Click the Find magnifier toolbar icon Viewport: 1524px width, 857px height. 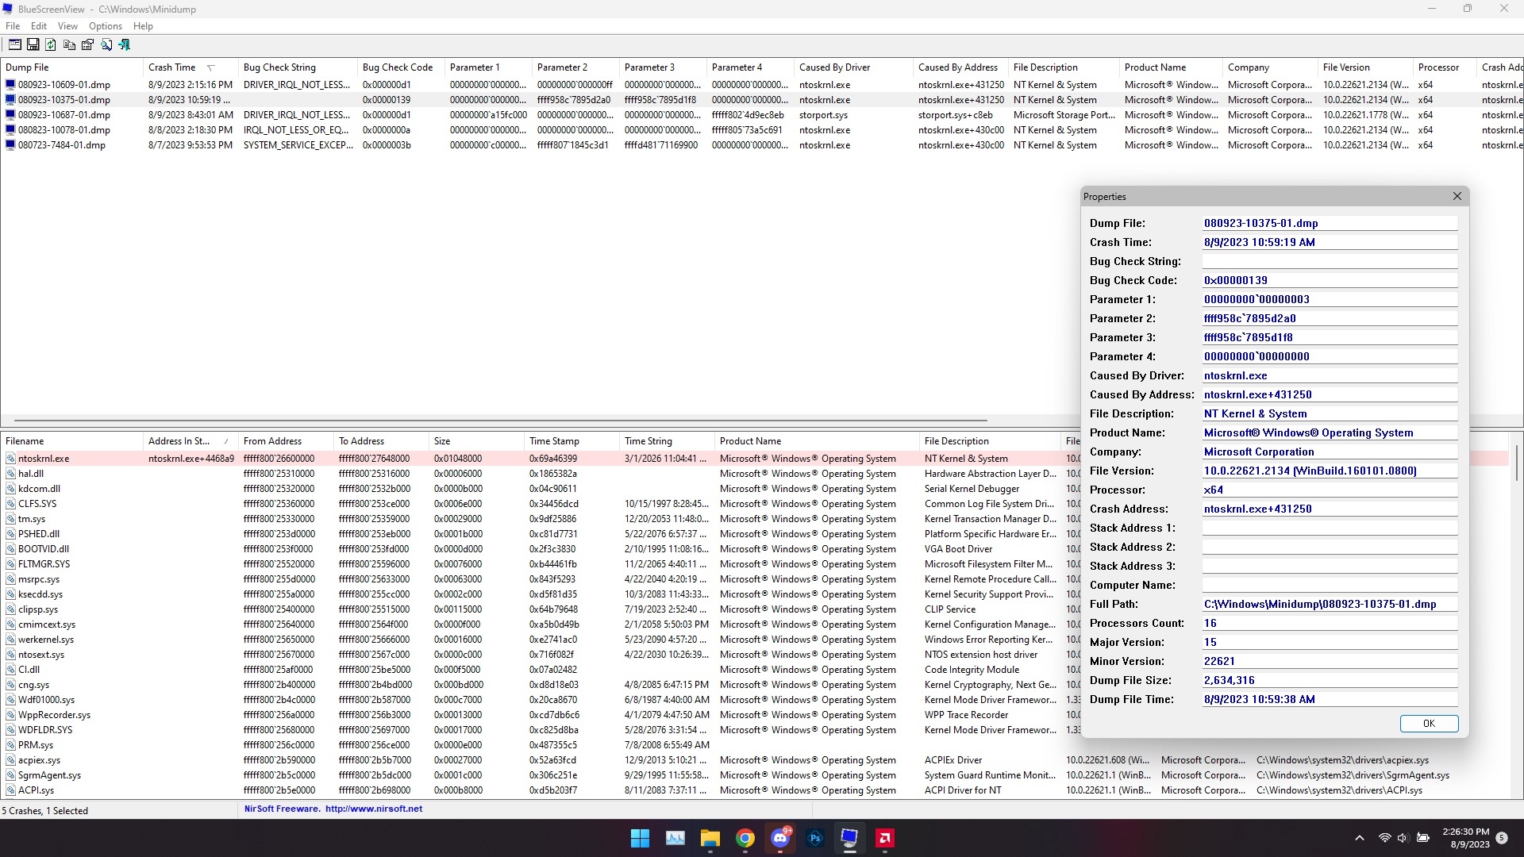(x=106, y=45)
